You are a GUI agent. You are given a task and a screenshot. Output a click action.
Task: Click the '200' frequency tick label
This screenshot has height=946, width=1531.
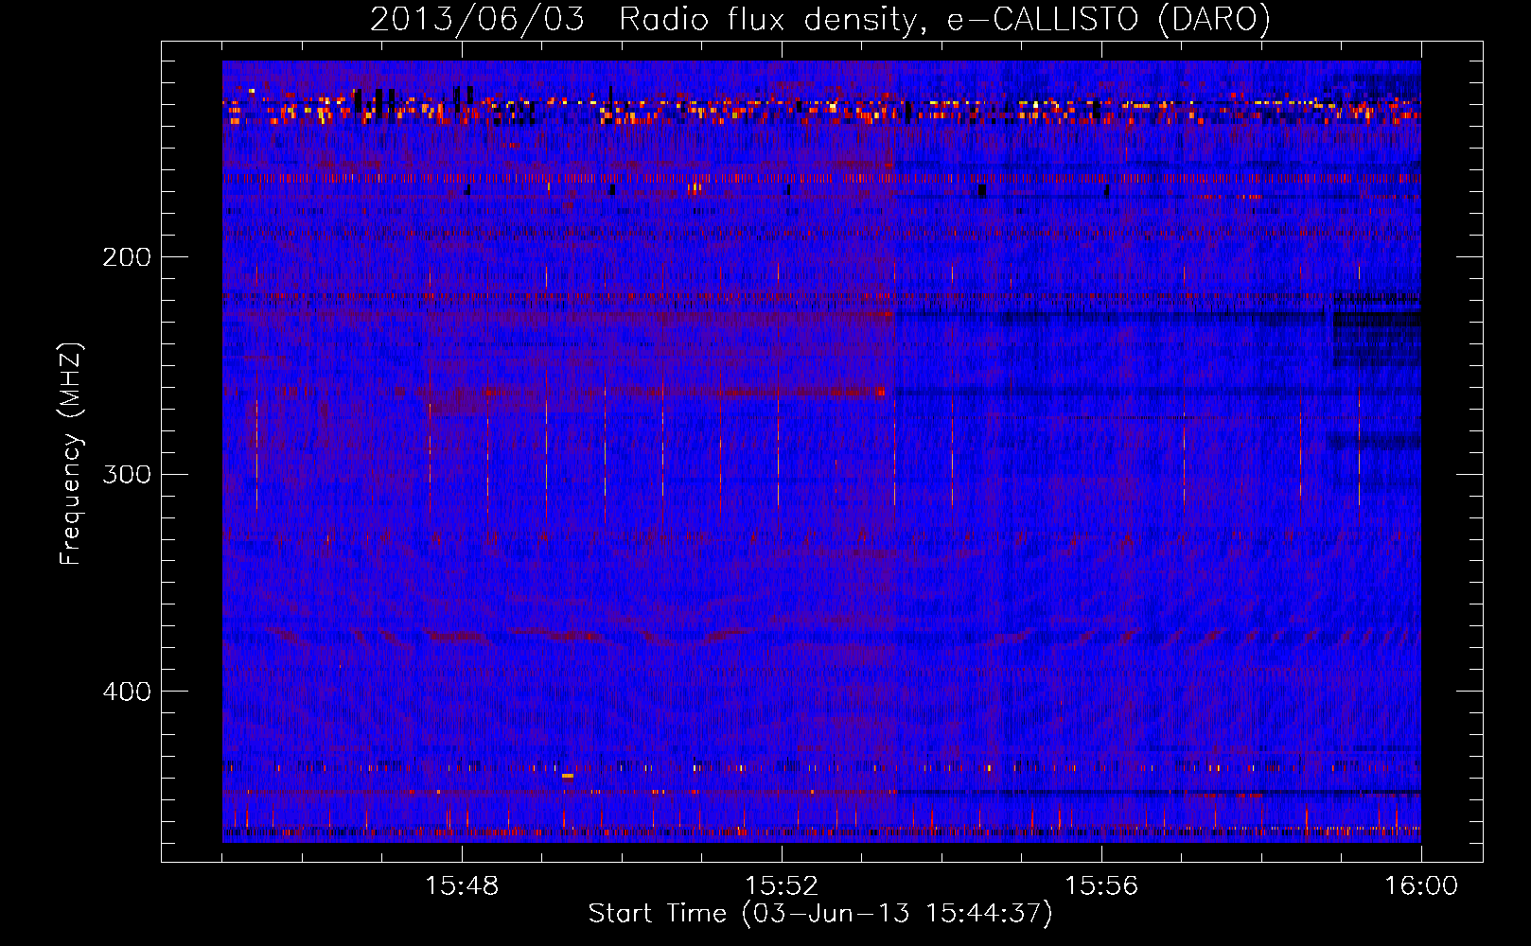click(x=127, y=257)
